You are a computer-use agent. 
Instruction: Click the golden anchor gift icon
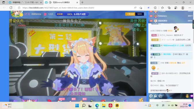click(141, 100)
